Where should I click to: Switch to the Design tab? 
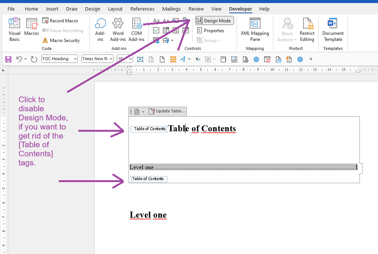[93, 9]
